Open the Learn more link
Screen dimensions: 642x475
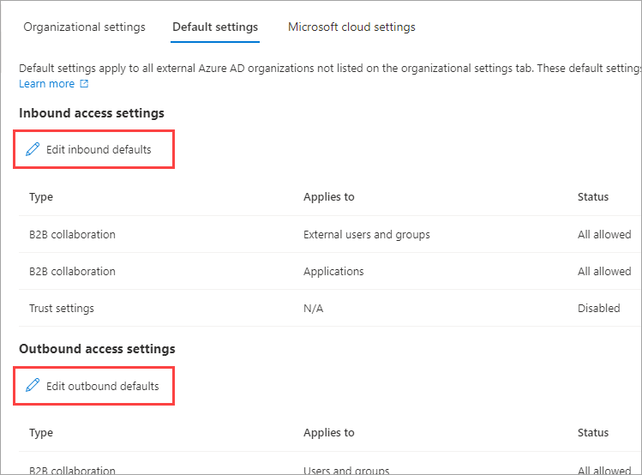tap(46, 84)
